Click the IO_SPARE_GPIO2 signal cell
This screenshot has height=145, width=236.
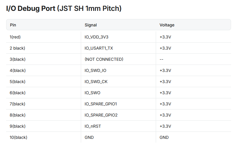click(101, 115)
